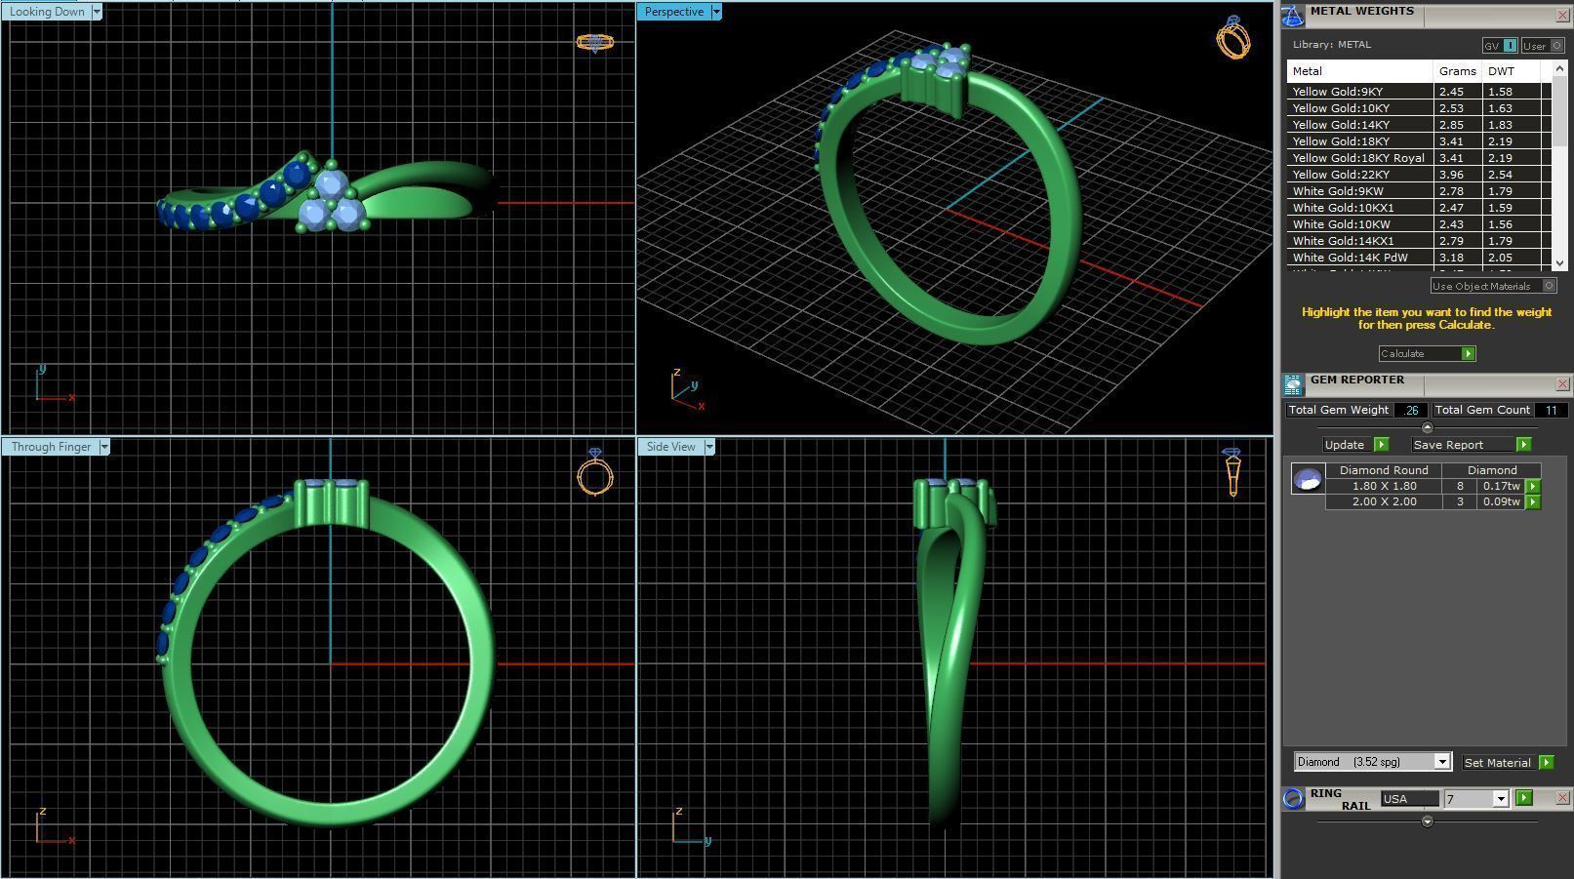Select the White Gold:14K PdW row
This screenshot has width=1574, height=879.
pos(1419,258)
